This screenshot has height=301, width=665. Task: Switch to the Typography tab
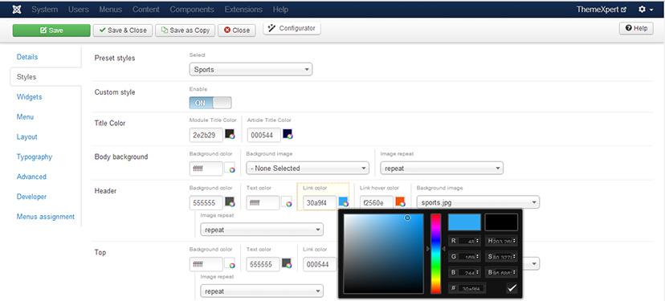pos(35,157)
